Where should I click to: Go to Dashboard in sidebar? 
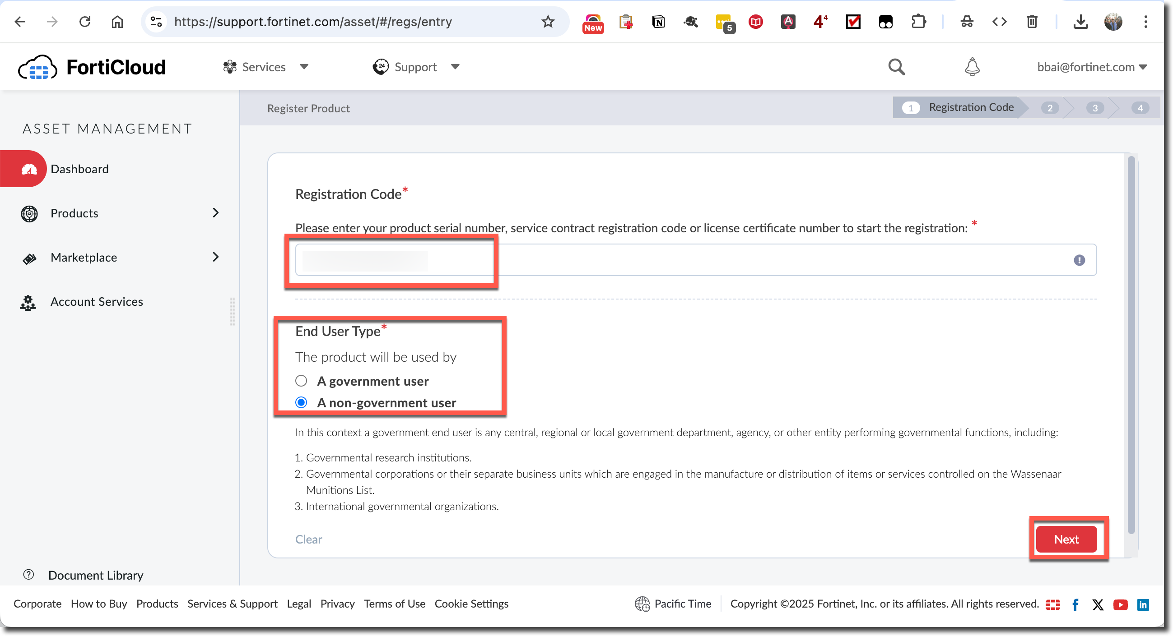pos(79,169)
